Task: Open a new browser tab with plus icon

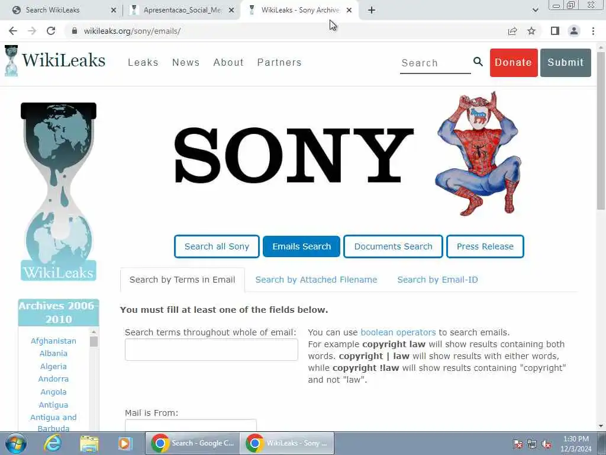Action: (x=372, y=10)
